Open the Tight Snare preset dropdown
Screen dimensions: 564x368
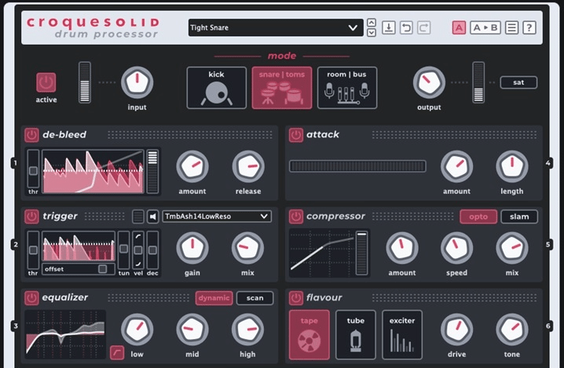(276, 27)
